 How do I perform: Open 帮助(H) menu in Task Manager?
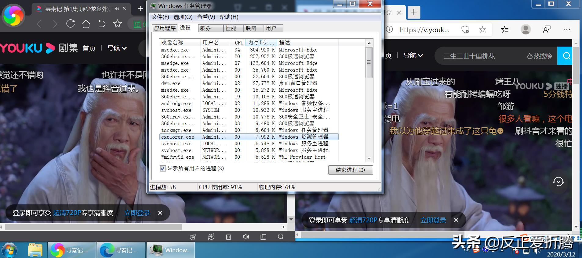coord(229,17)
